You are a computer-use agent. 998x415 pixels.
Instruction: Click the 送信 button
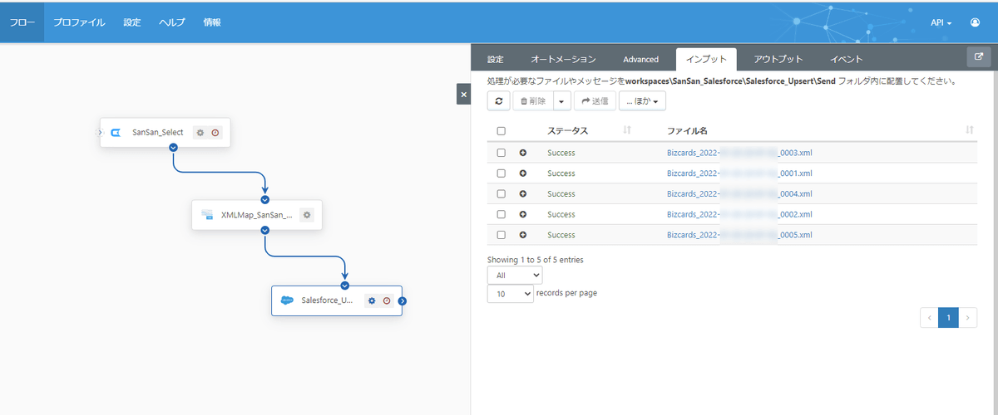click(595, 101)
